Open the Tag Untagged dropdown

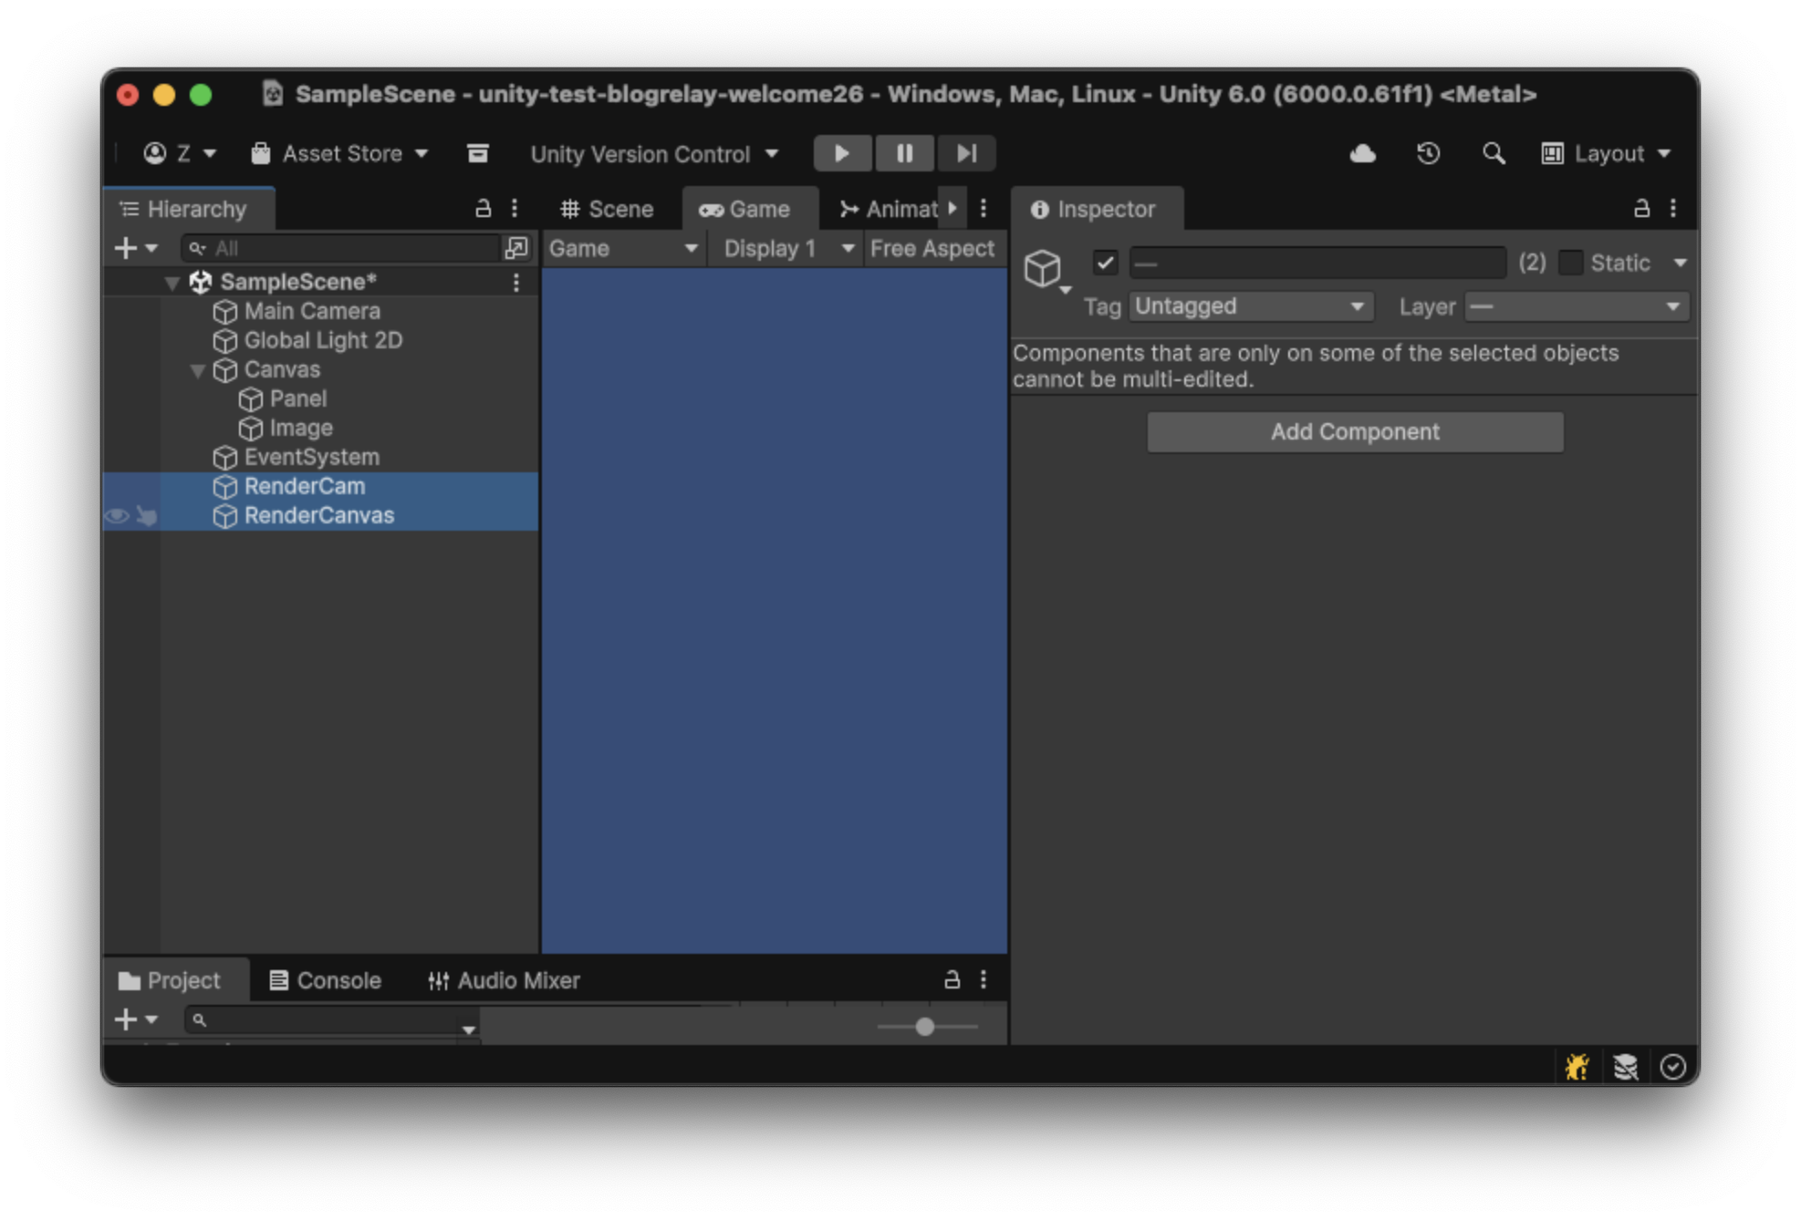(x=1250, y=306)
